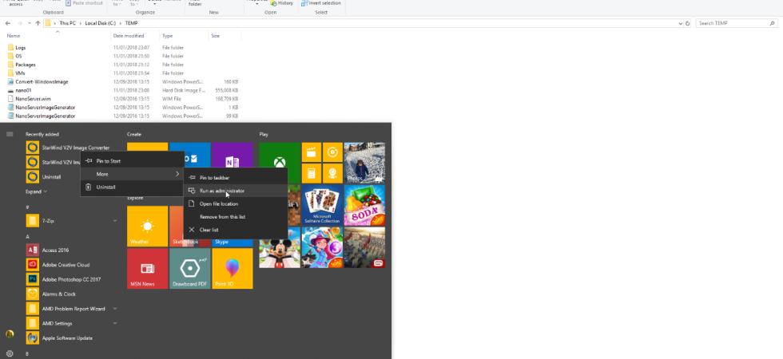This screenshot has height=359, width=783.
Task: Open the Groove Music disc tile
Action: pyautogui.click(x=332, y=152)
